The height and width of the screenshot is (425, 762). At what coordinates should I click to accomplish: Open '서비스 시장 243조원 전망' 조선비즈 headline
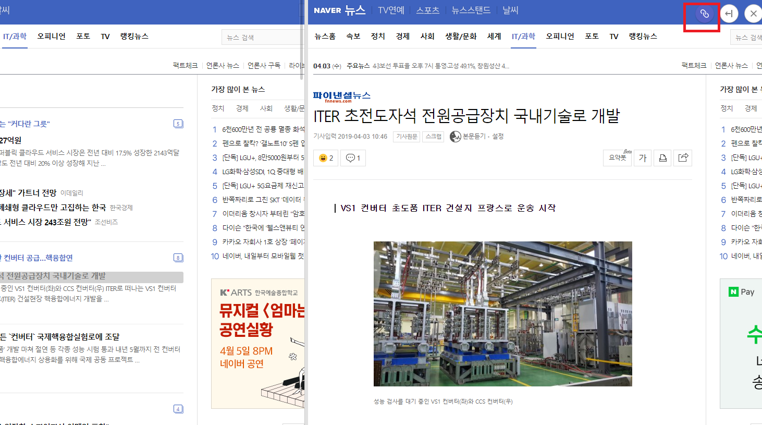pyautogui.click(x=46, y=222)
